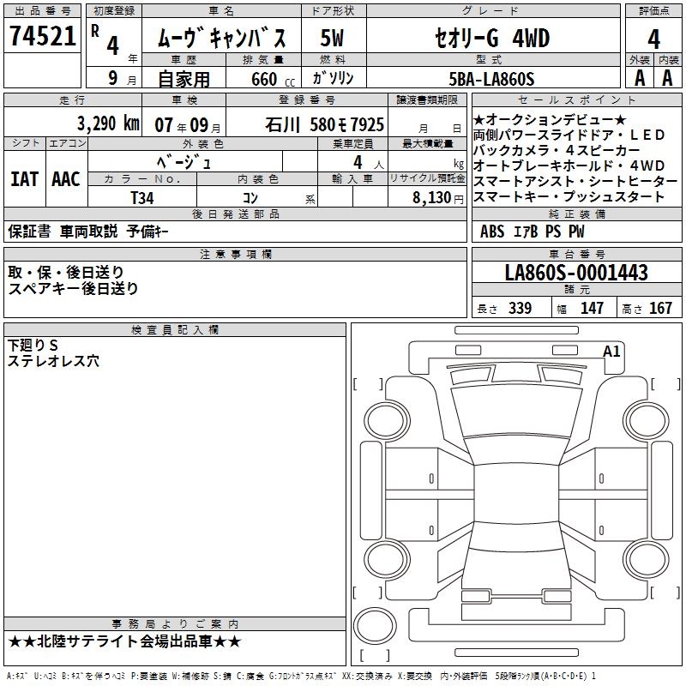Viewport: 686px width, 686px height.
Task: Click the 北陸サテライト会場出品車 notice
Action: pos(124,641)
